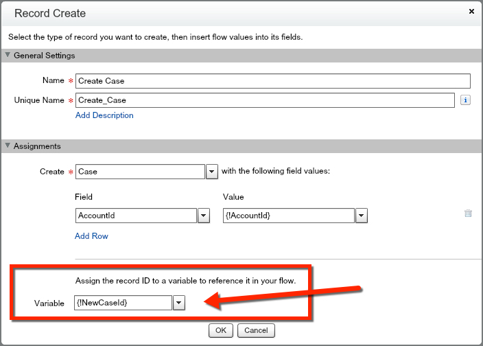
Task: Delete the AccountId row with trash icon
Action: point(468,214)
